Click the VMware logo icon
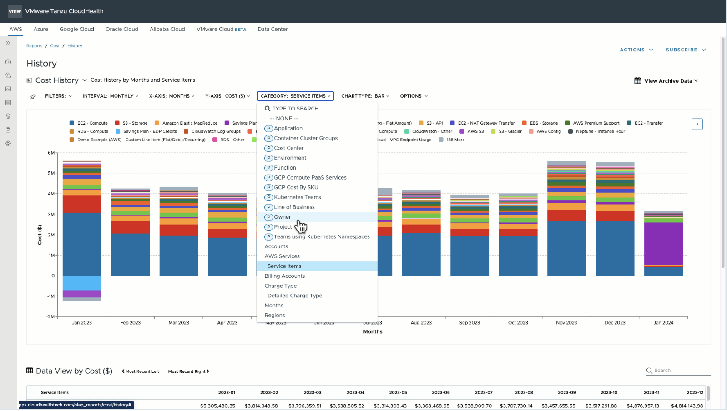 15,11
